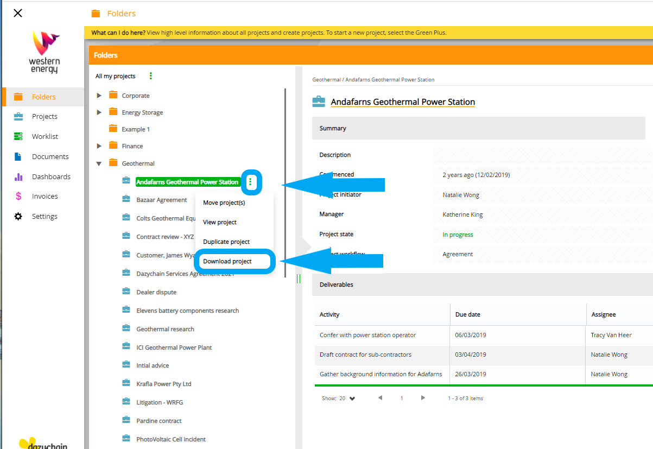Open the Show items-per-page dropdown
Viewport: 653px width, 449px height.
click(352, 399)
